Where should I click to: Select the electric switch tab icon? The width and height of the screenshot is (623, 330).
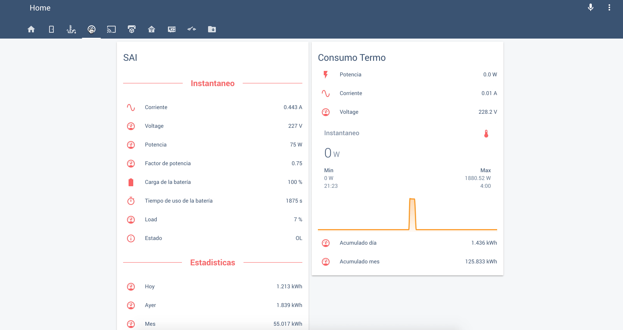pos(192,29)
